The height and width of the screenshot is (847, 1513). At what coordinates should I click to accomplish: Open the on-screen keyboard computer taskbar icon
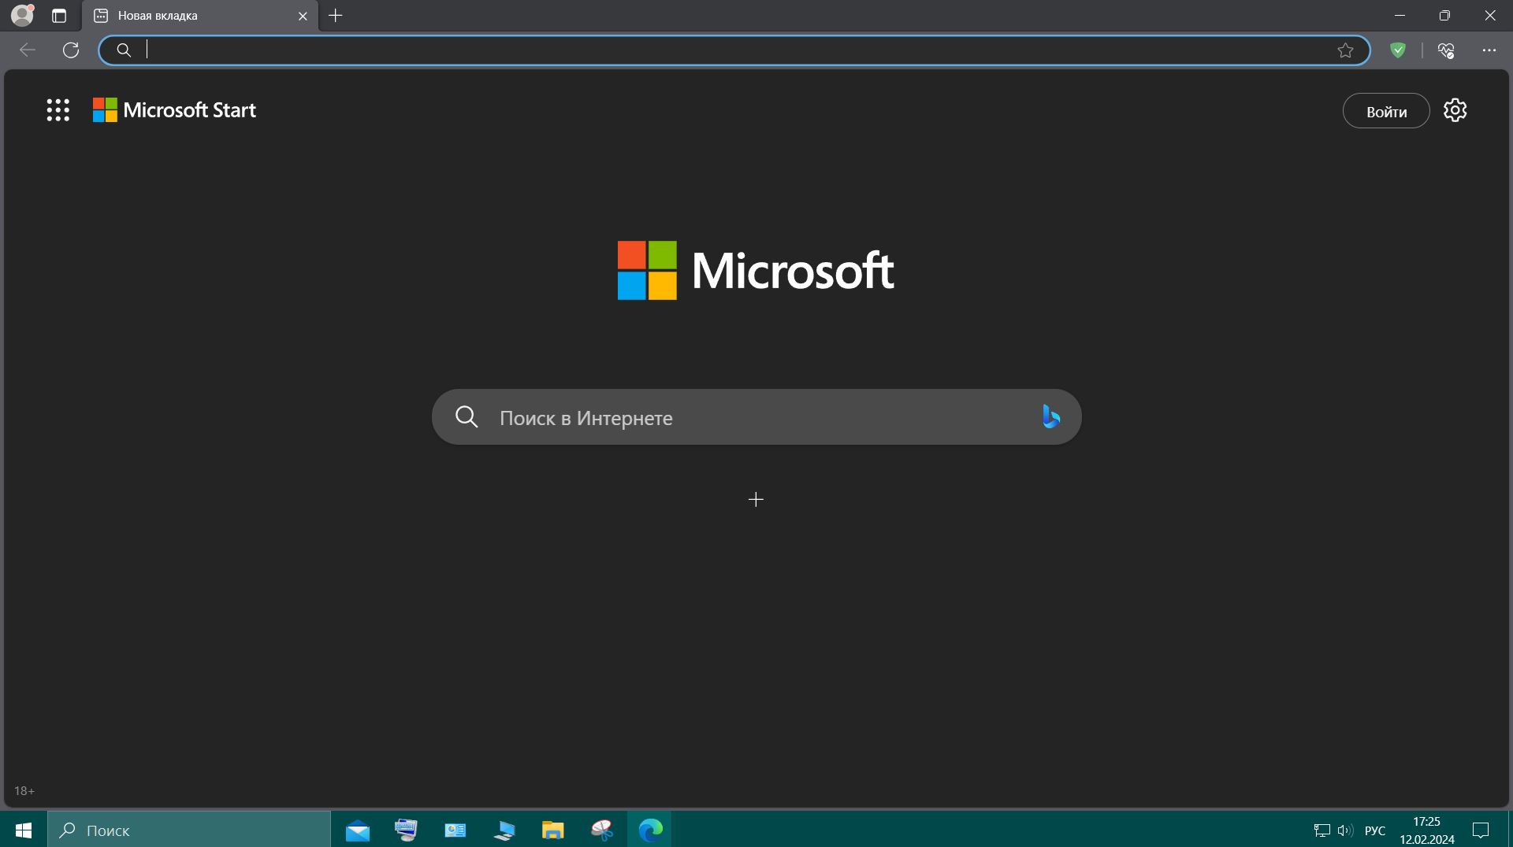tap(406, 830)
